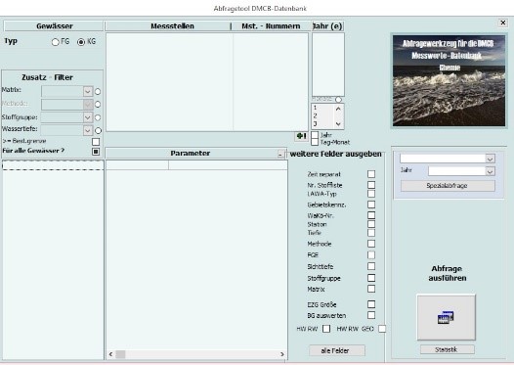Open the Stoffgruppe filter dropdown
Screen dimensions: 514x365
88,117
